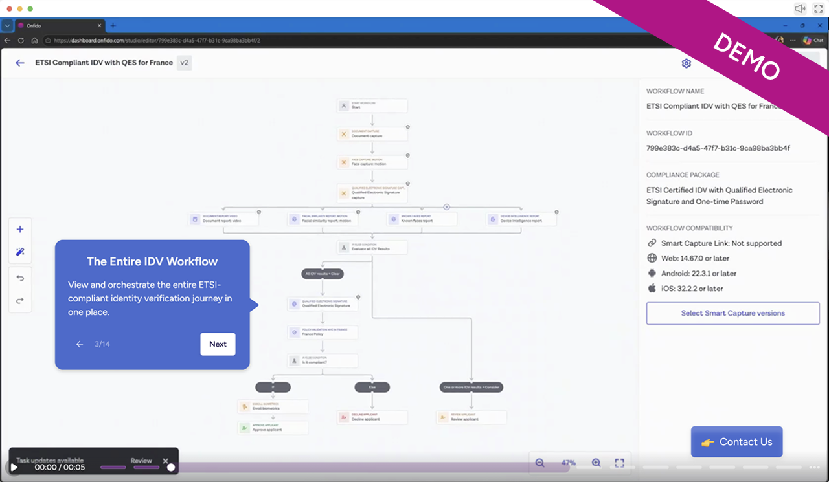Image resolution: width=829 pixels, height=482 pixels.
Task: Click the shield badge on Face capture node
Action: 407,155
